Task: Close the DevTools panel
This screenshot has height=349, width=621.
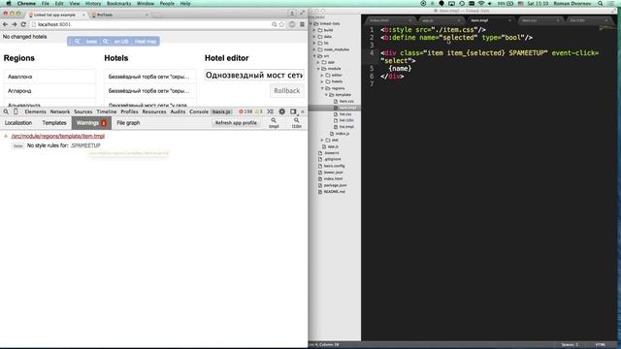Action: [303, 112]
